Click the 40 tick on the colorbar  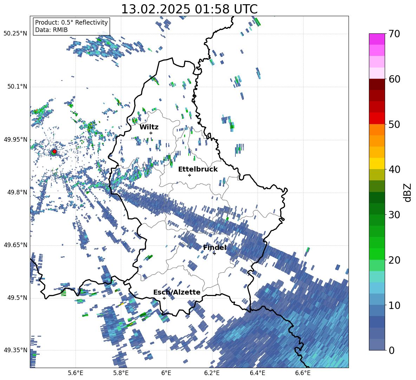point(394,169)
